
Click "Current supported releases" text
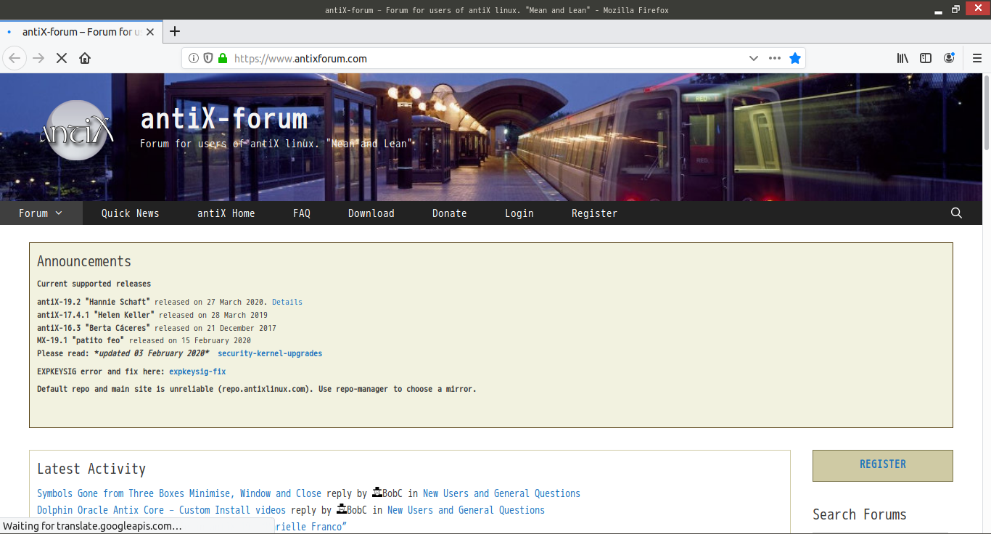(94, 284)
